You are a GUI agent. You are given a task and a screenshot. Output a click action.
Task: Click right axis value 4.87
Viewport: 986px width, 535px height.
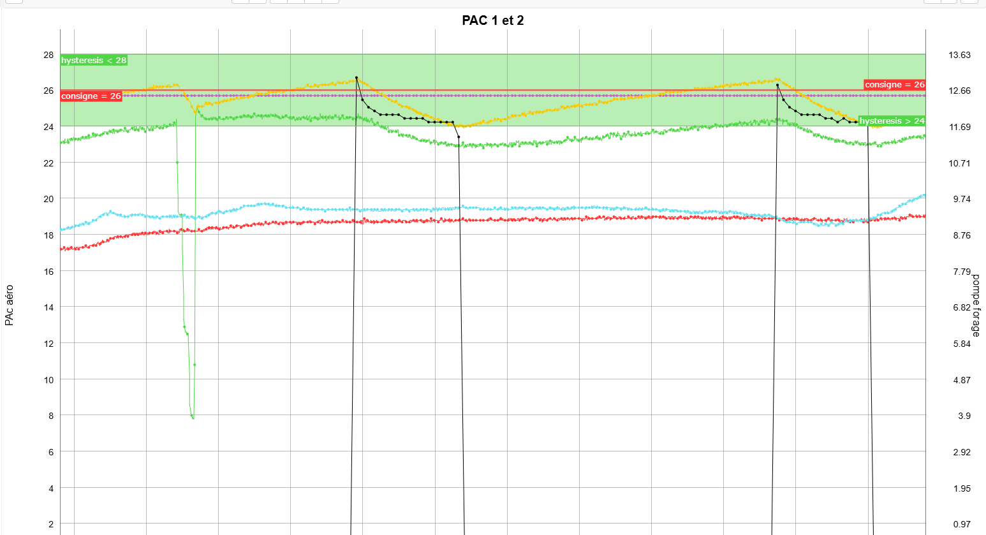coord(962,380)
